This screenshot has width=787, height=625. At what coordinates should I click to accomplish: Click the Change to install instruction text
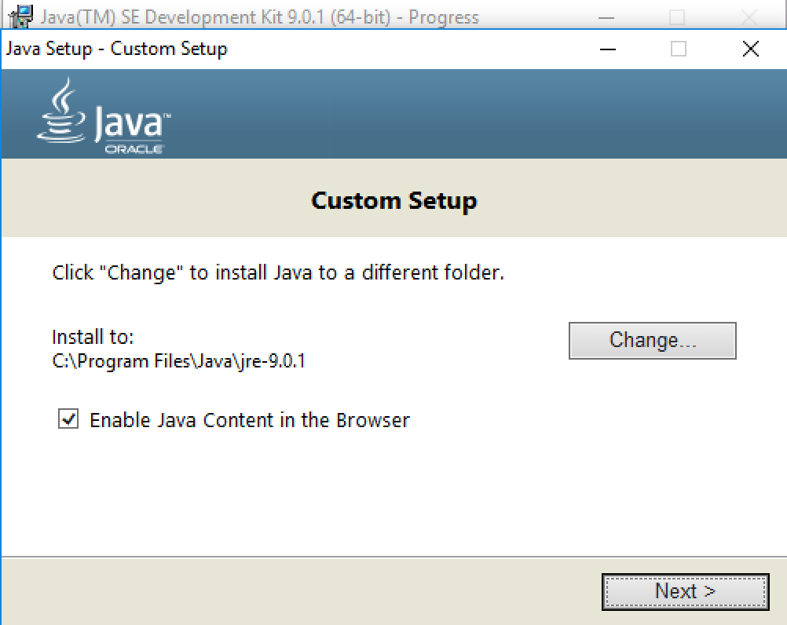click(278, 272)
